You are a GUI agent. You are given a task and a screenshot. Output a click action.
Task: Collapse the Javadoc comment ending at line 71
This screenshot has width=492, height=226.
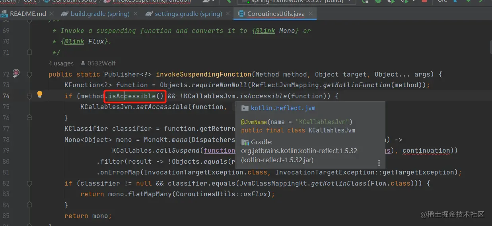click(x=29, y=52)
